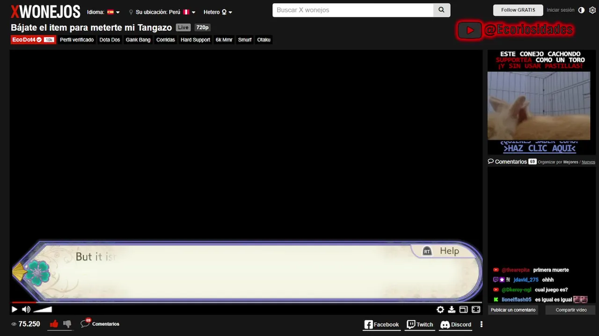
Task: Open the header settings gear icon
Action: pyautogui.click(x=592, y=10)
